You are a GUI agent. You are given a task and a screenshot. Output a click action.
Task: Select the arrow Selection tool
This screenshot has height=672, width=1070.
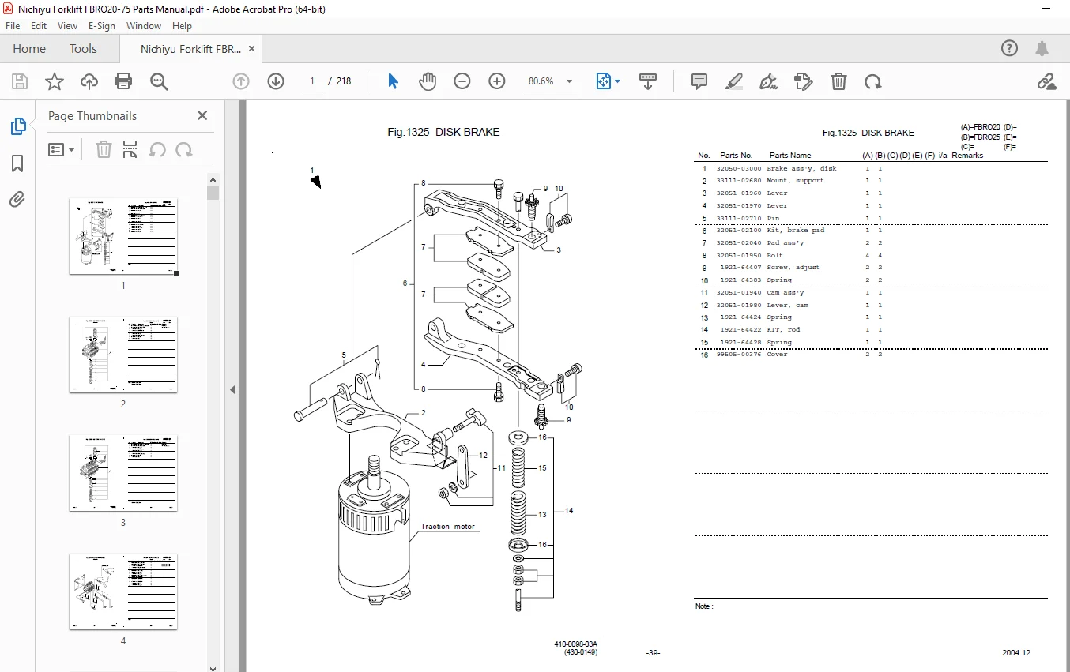393,81
